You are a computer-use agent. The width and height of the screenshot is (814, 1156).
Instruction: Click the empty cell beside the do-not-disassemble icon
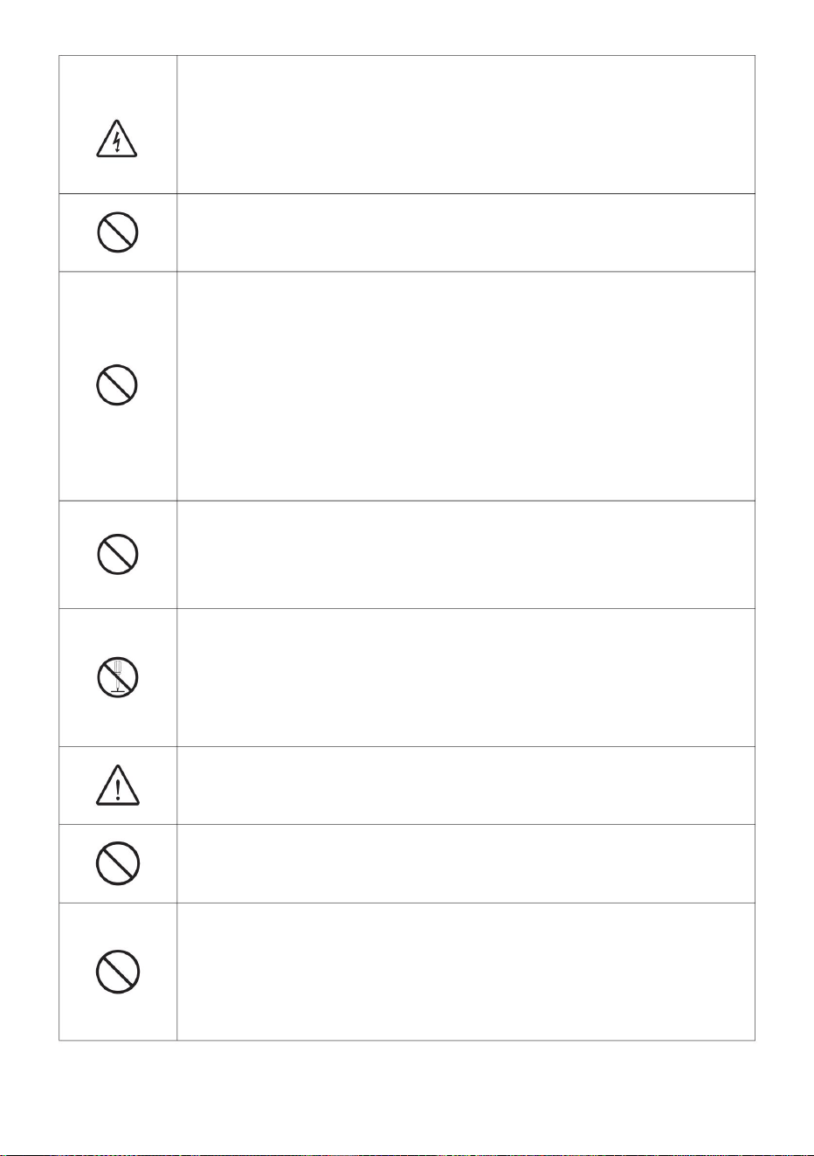466,677
